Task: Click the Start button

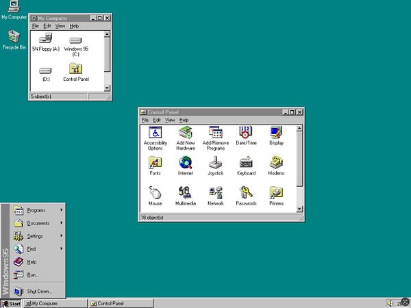Action: [x=11, y=303]
